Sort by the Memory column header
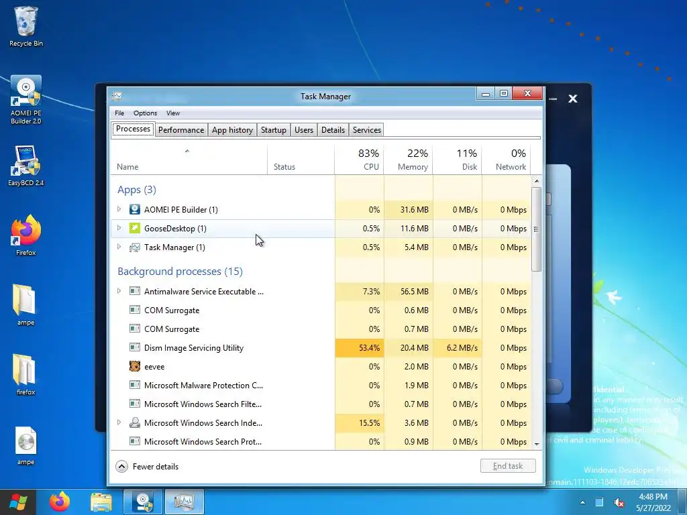The height and width of the screenshot is (515, 687). click(x=409, y=160)
